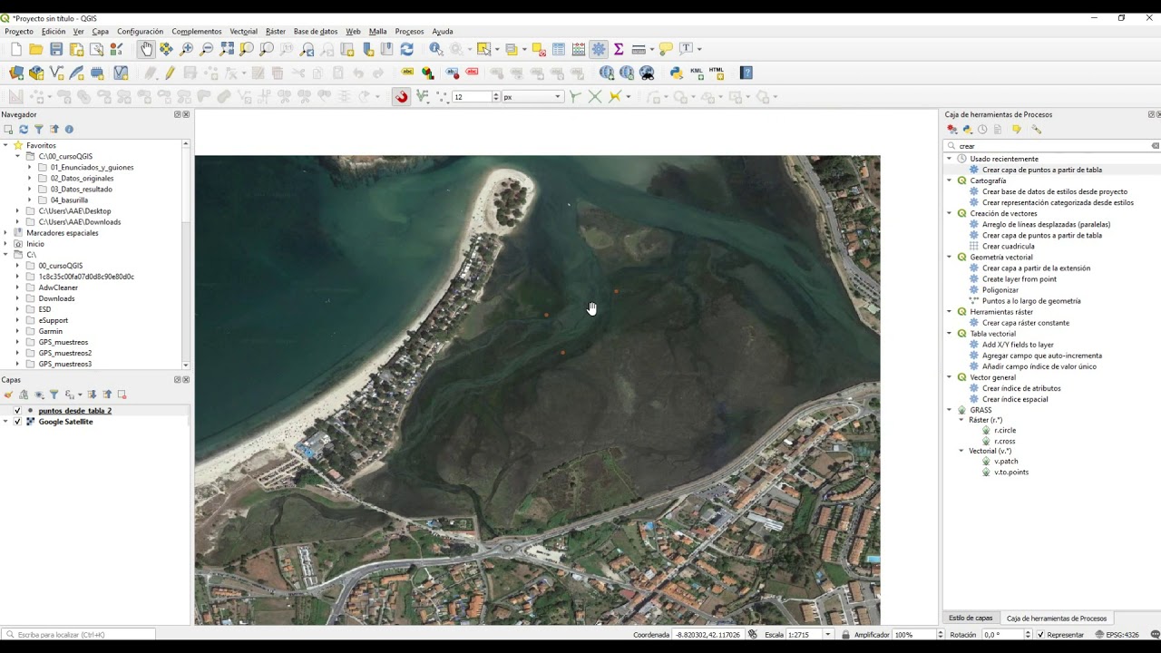Open the Field Calculator
1161x653 pixels.
[579, 49]
